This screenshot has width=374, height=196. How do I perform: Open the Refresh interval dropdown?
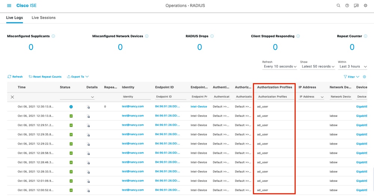coord(280,66)
